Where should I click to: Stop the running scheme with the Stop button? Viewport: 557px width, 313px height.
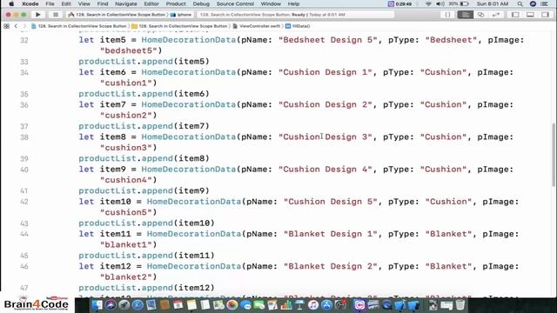(56, 15)
